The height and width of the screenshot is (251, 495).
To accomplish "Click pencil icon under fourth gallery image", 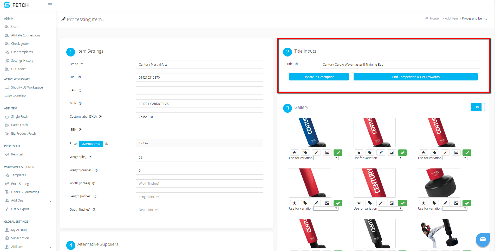I will 316,203.
